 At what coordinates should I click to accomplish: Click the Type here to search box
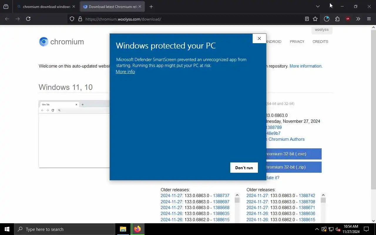65,229
